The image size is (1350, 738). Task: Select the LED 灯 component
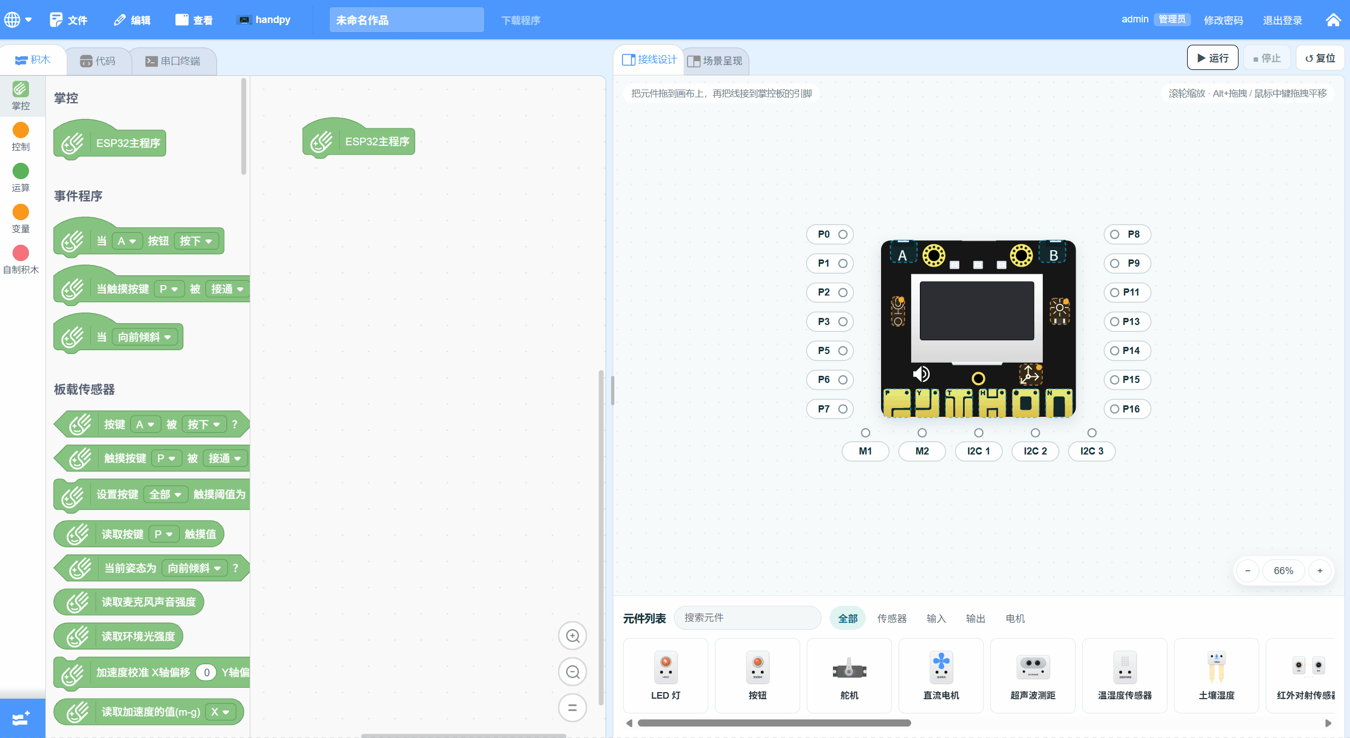665,675
